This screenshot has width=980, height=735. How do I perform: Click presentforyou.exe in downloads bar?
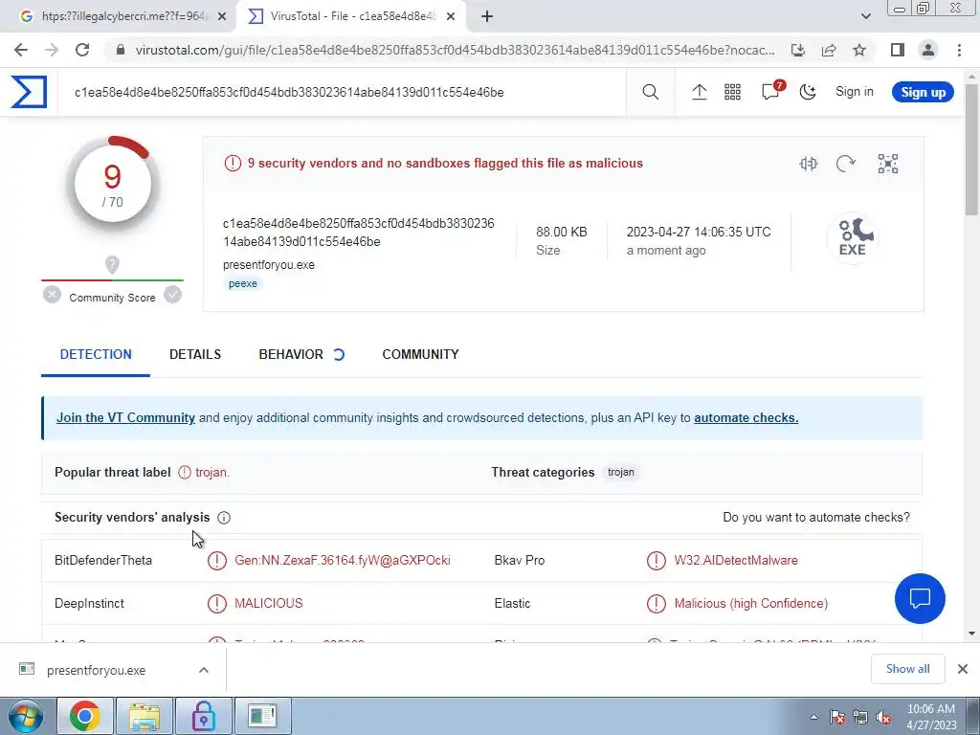pyautogui.click(x=97, y=670)
